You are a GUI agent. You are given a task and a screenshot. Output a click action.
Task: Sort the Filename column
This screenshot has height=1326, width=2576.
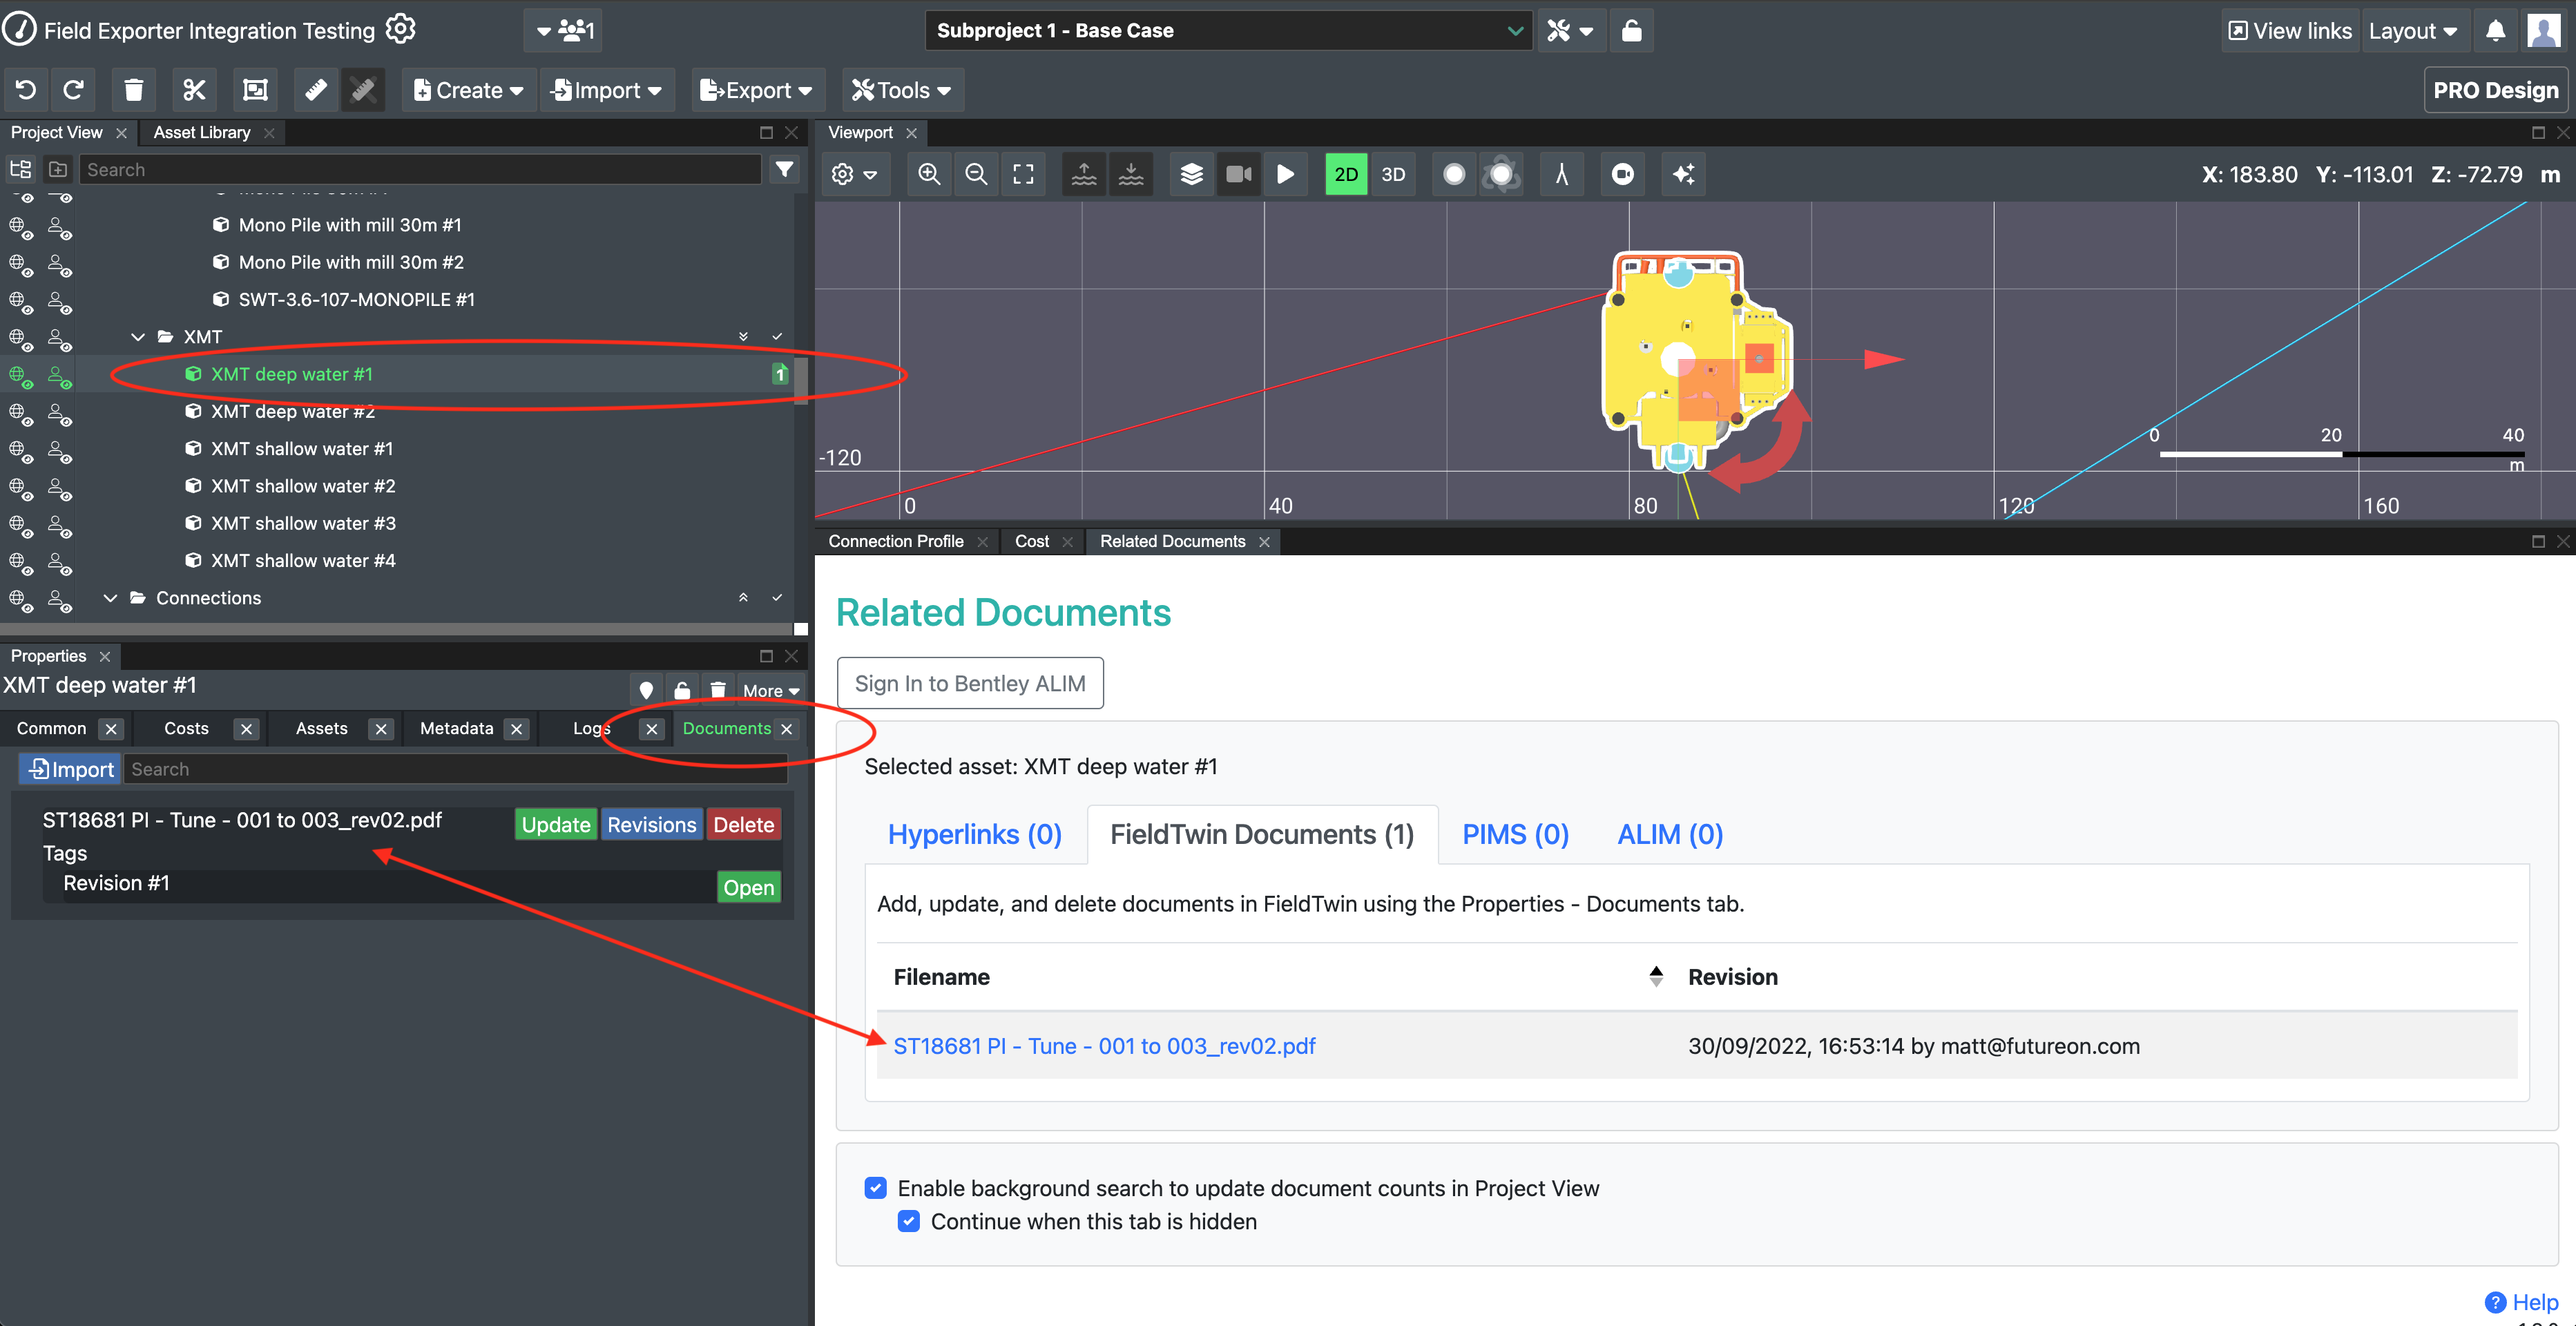pos(1656,976)
